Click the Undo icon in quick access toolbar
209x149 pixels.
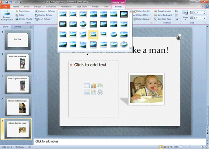click(11, 2)
